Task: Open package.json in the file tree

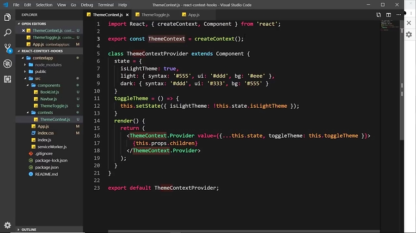Action: (47, 167)
